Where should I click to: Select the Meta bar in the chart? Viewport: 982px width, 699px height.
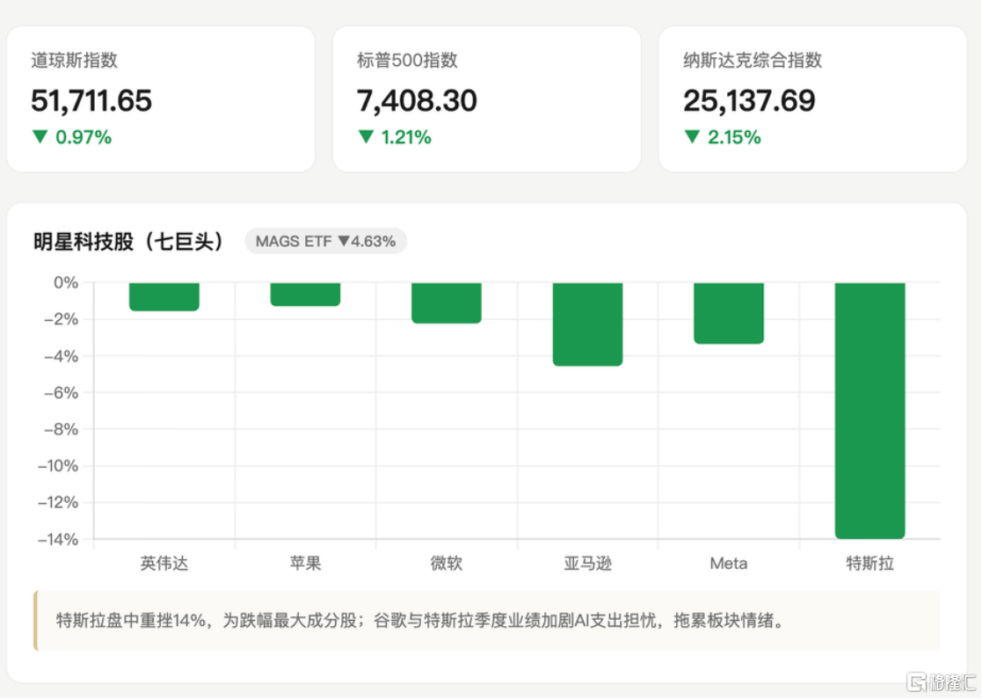click(x=728, y=313)
